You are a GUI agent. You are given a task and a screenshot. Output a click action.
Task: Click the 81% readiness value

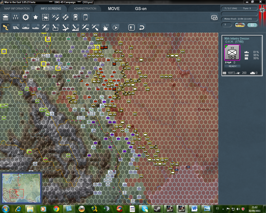click(x=256, y=52)
